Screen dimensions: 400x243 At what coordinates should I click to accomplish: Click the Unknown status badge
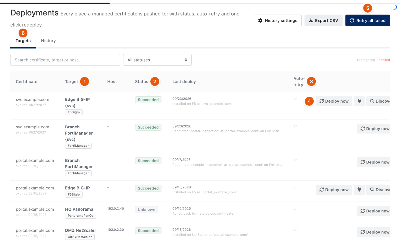pos(147,210)
